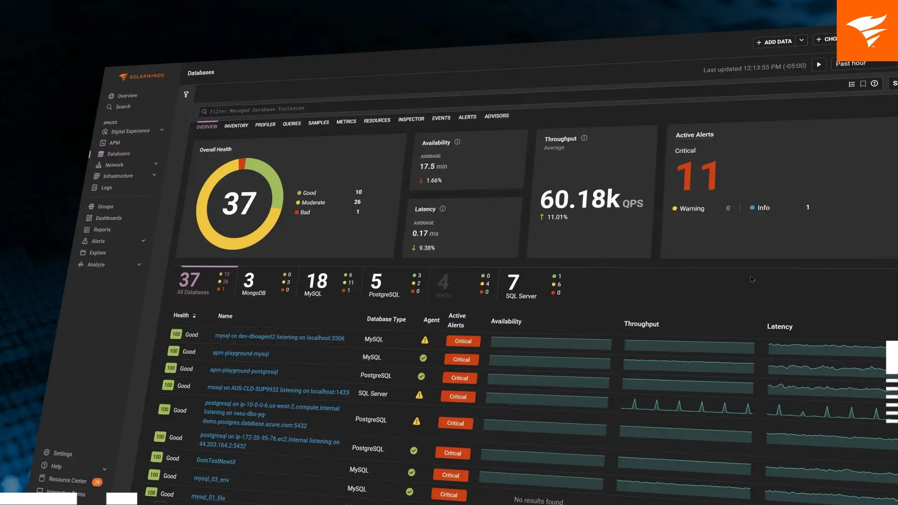Click the filter funnel icon
Screen dimensions: 898x505
coord(186,94)
